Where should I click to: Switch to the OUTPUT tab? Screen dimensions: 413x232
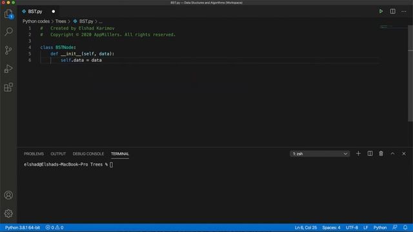[58, 153]
